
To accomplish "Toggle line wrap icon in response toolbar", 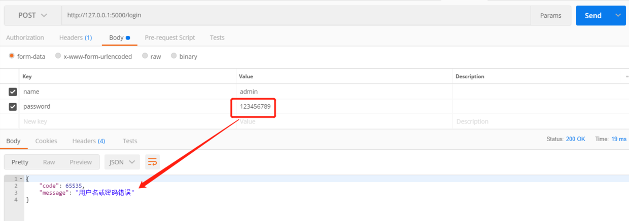I will point(152,162).
